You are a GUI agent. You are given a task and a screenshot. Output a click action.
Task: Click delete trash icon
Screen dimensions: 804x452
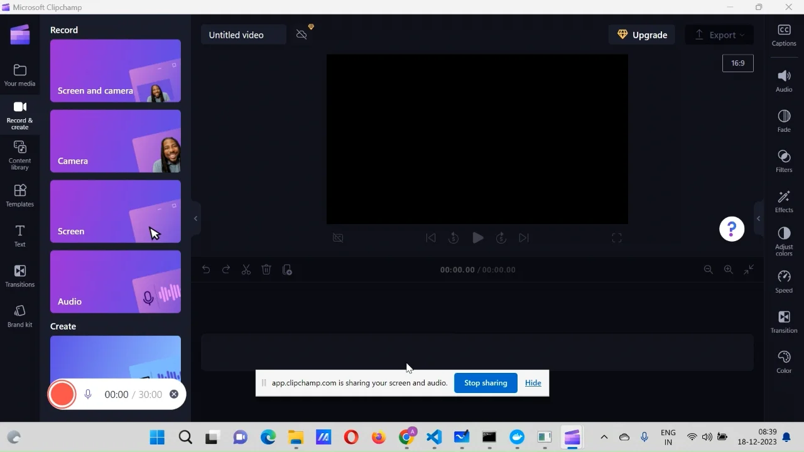pyautogui.click(x=266, y=269)
